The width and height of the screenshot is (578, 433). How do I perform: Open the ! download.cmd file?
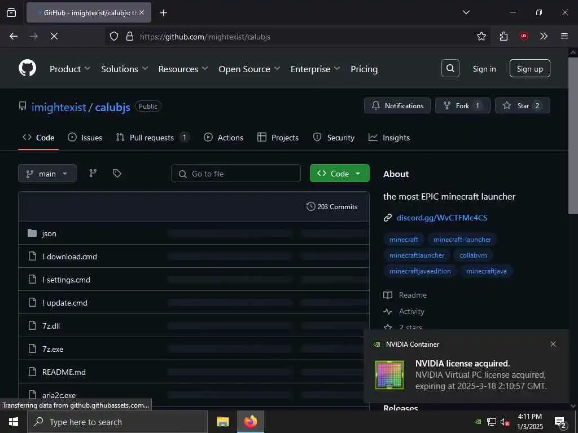coord(69,257)
